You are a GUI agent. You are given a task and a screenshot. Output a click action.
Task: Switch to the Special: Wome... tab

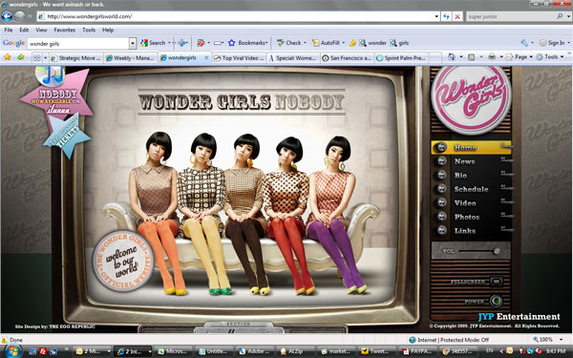click(293, 58)
